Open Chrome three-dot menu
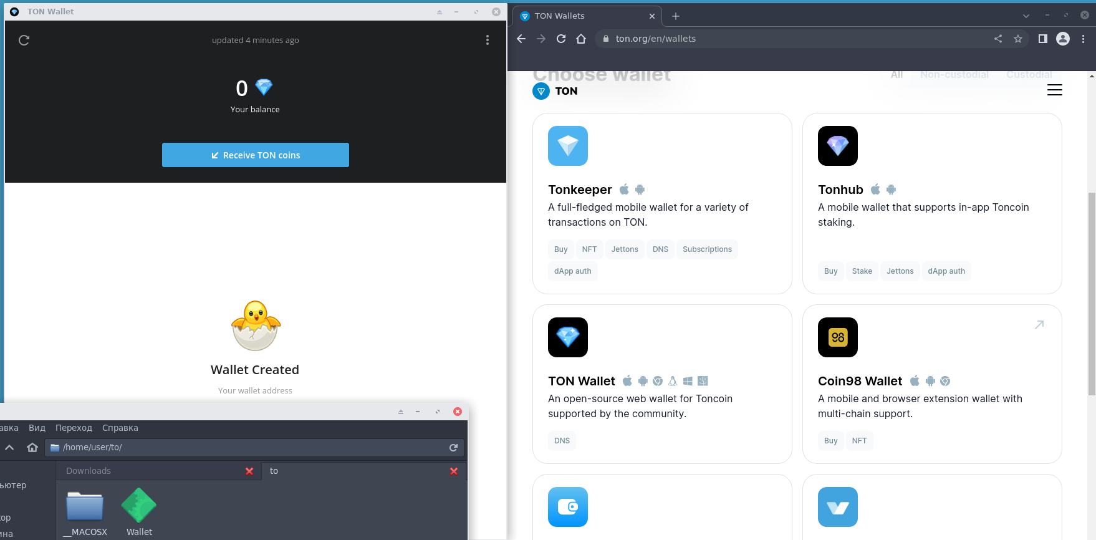Screen dimensions: 1096x540 click(x=1083, y=39)
